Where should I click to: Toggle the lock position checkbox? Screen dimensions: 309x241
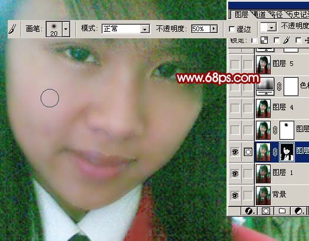(x=298, y=41)
